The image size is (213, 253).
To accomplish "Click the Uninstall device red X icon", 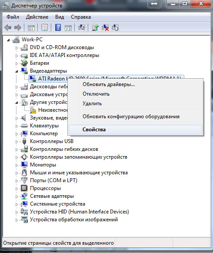I will pyautogui.click(x=105, y=27).
